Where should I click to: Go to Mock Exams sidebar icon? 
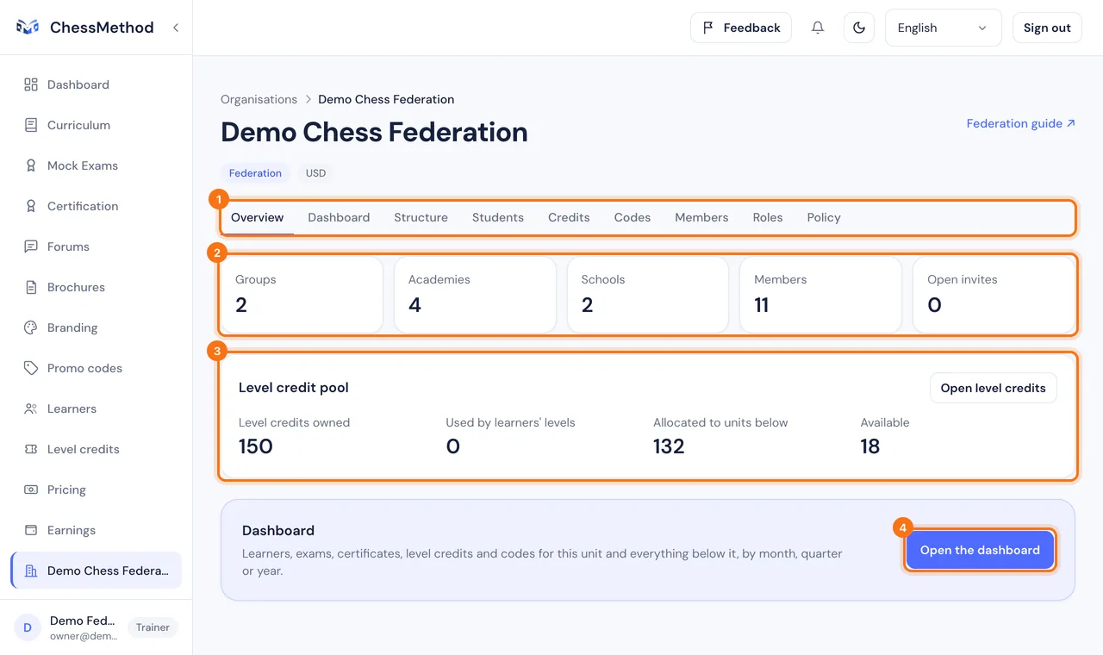(31, 165)
